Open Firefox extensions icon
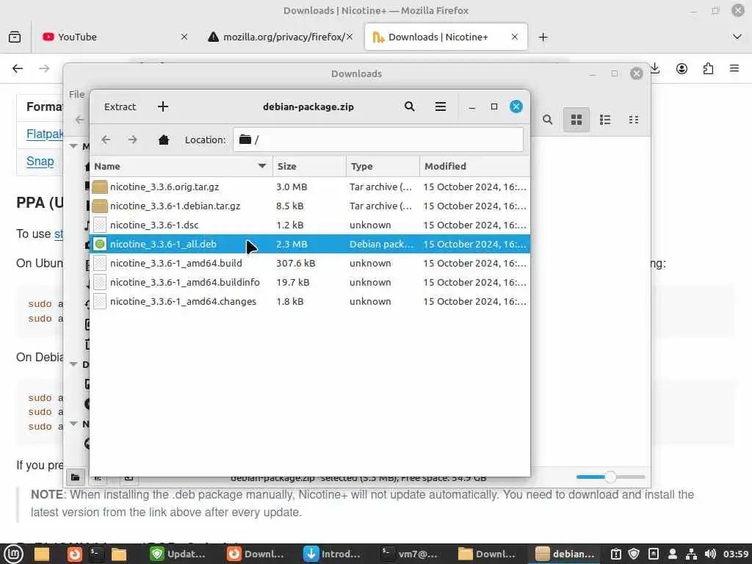Screen dimensions: 752x564 (x=708, y=68)
